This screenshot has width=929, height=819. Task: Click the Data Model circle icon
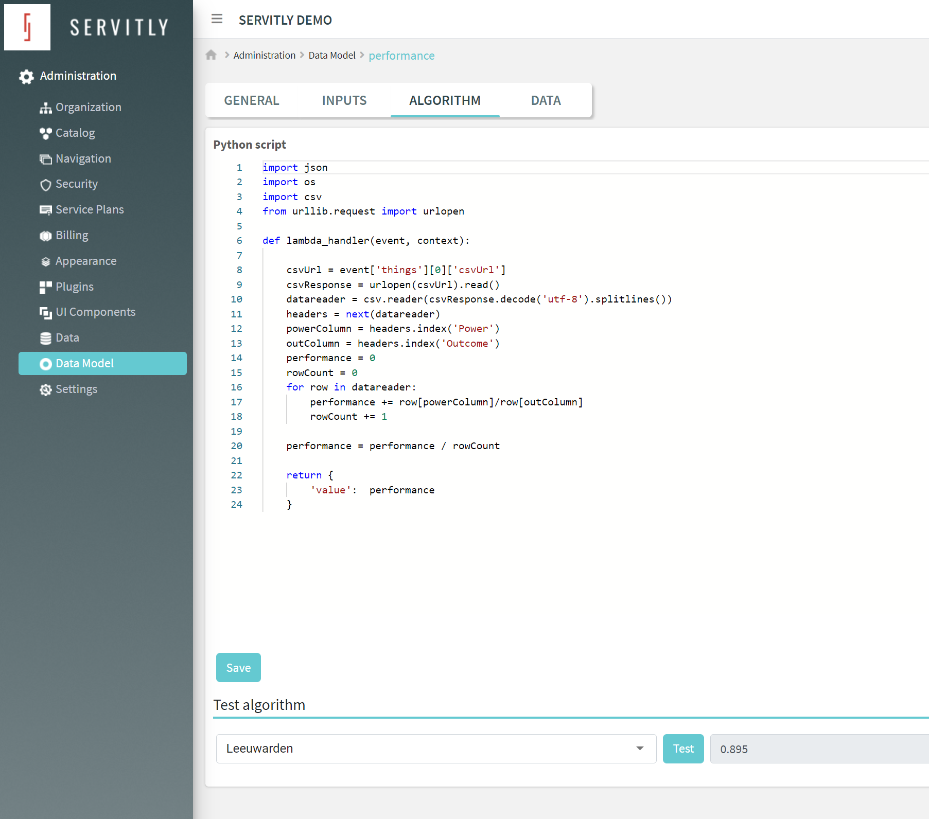[x=46, y=364]
